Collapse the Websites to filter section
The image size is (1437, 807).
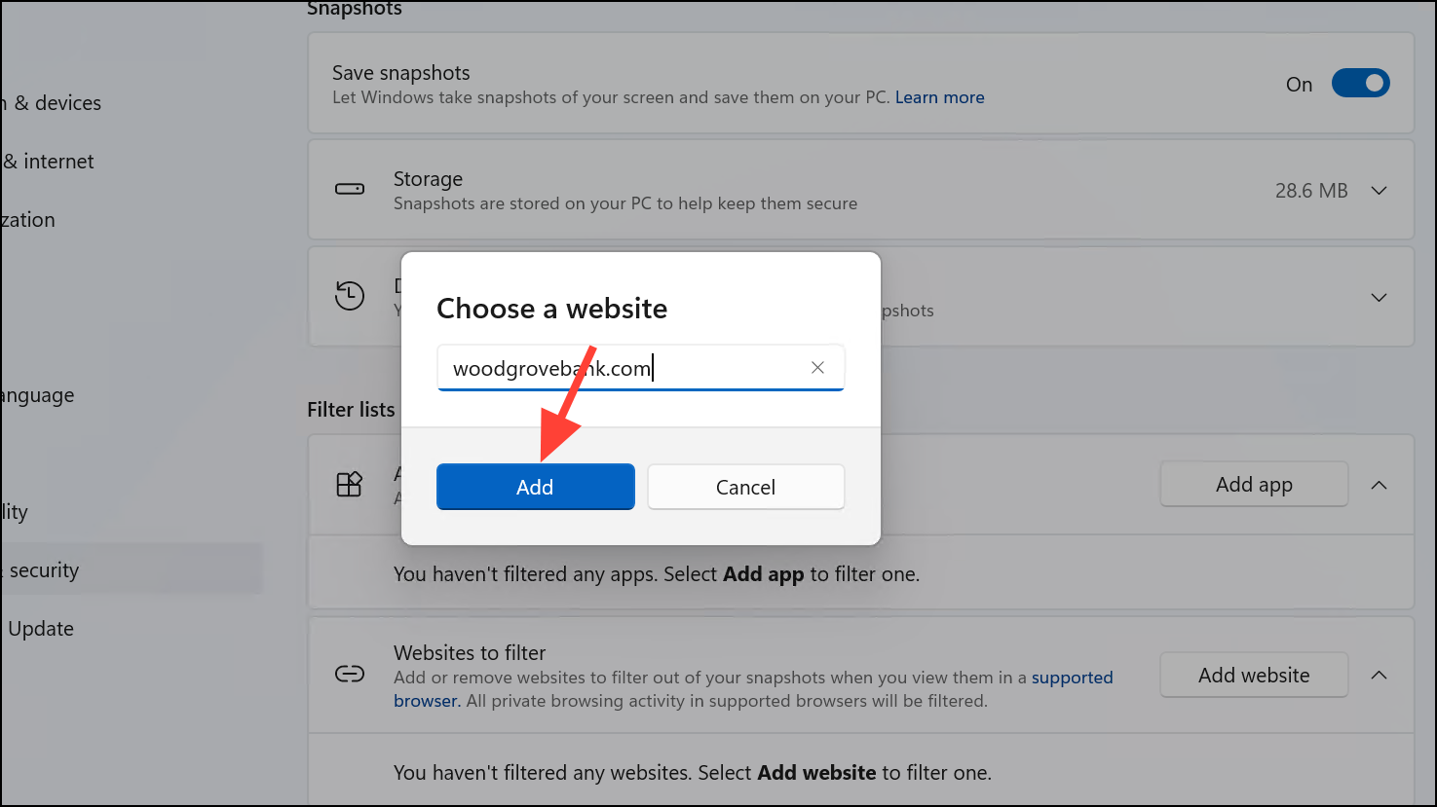[x=1380, y=673]
